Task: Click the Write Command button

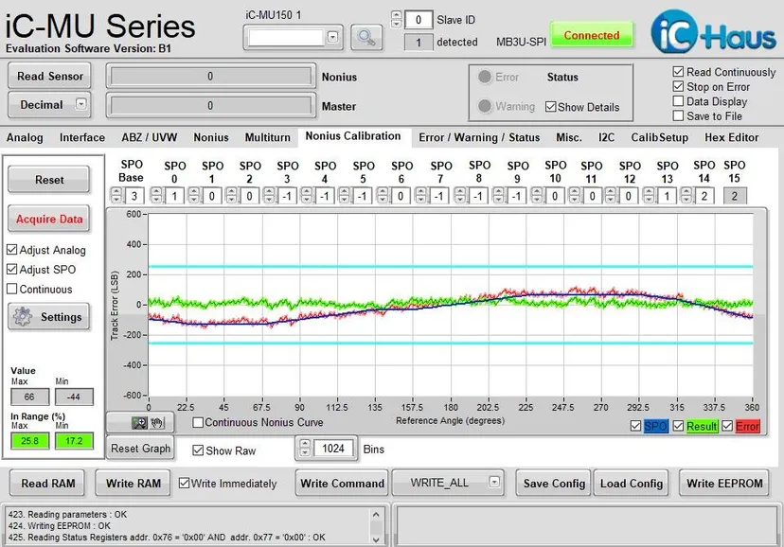Action: (x=342, y=483)
